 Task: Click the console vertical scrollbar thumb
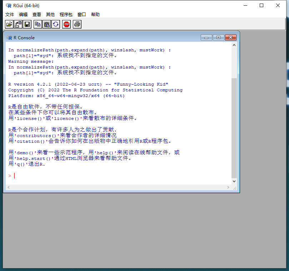tap(234, 128)
